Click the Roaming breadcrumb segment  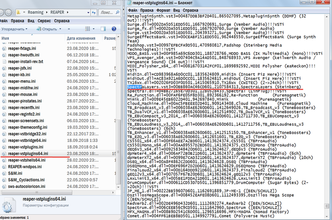35,12
